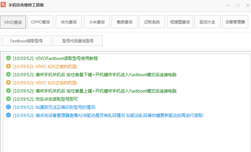
Task: Click green check icon beside 然后点击读取型号即可
Action: (x=8, y=99)
